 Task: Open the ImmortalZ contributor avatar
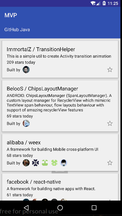[26, 69]
